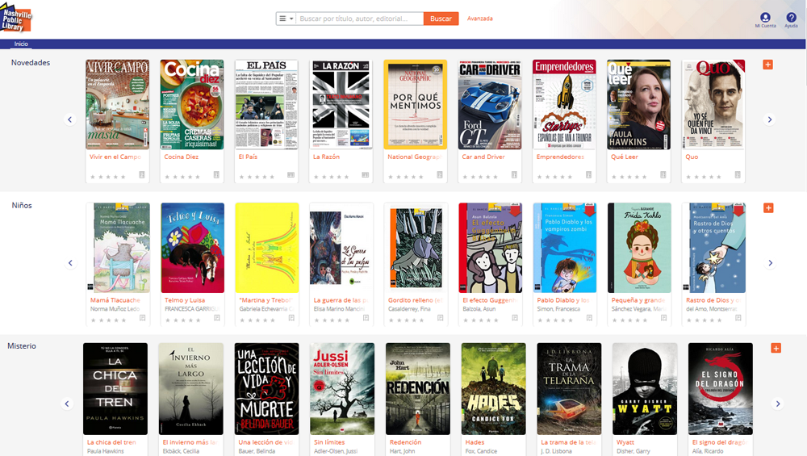Show next Novedades items
The width and height of the screenshot is (807, 456).
[x=769, y=119]
